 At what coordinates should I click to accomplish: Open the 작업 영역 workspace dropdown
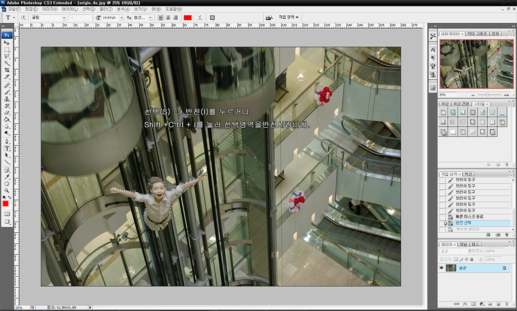pyautogui.click(x=288, y=17)
